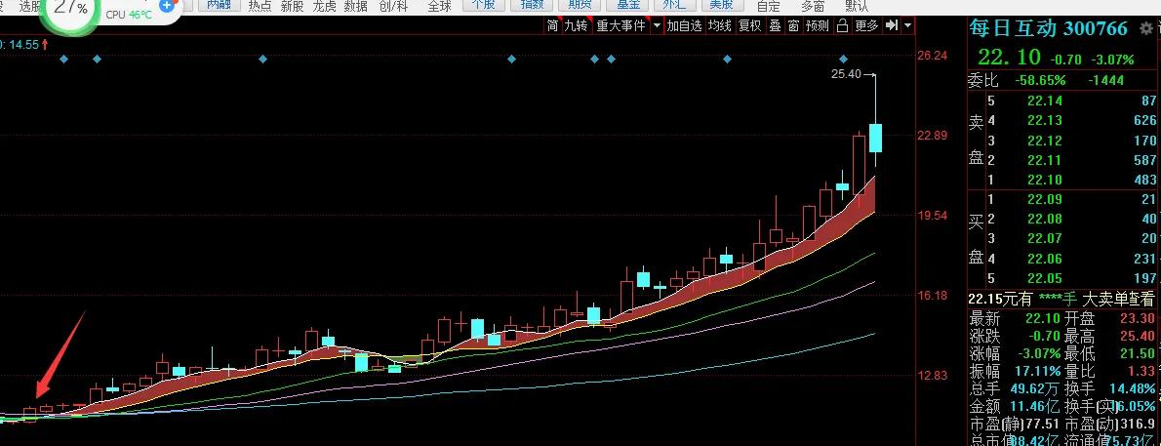This screenshot has width=1161, height=446.
Task: Open the 自定 custom tab
Action: (x=768, y=7)
